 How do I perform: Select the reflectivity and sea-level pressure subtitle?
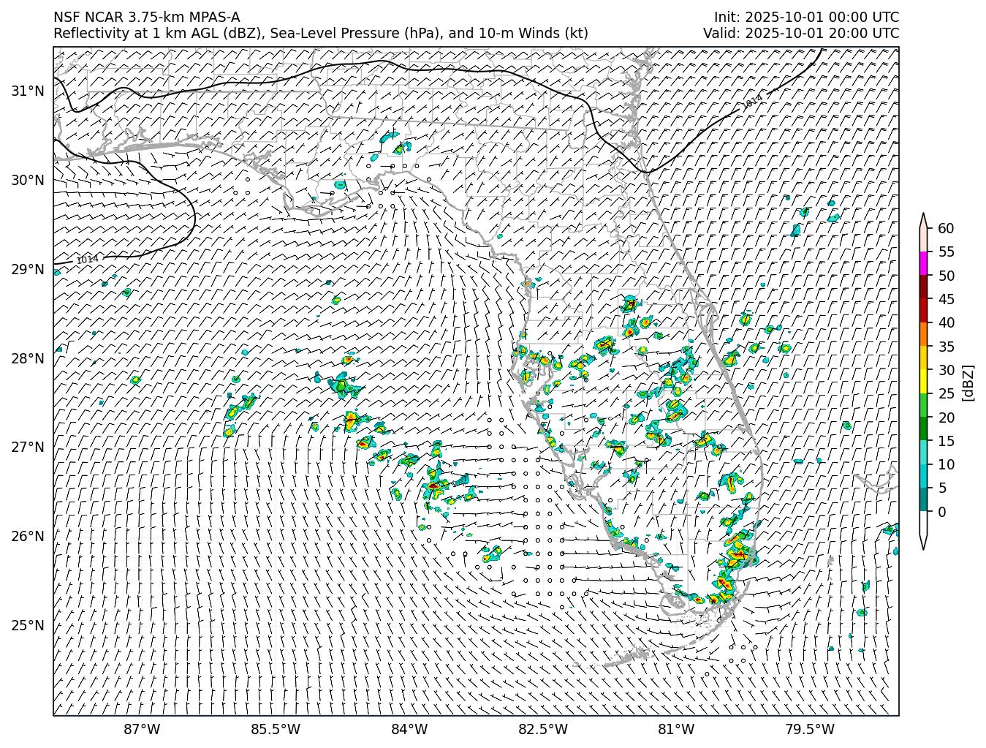tap(320, 34)
